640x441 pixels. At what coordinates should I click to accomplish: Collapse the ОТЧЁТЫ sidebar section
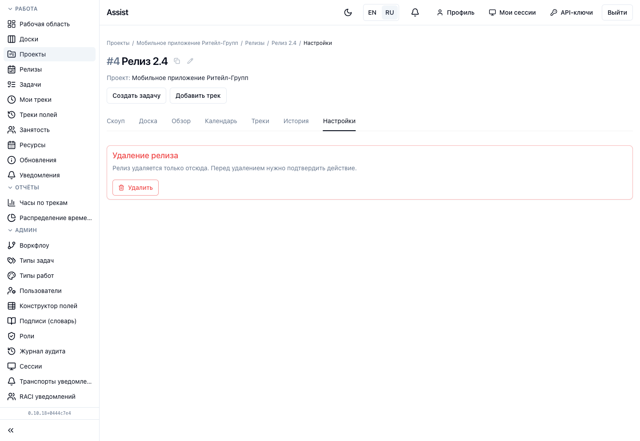24,188
